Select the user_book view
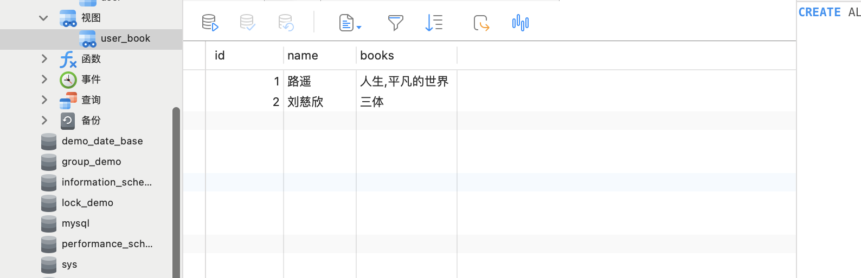Screen dimensions: 861x278 click(91, 38)
